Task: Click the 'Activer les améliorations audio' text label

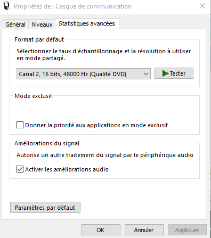Action: click(x=67, y=169)
